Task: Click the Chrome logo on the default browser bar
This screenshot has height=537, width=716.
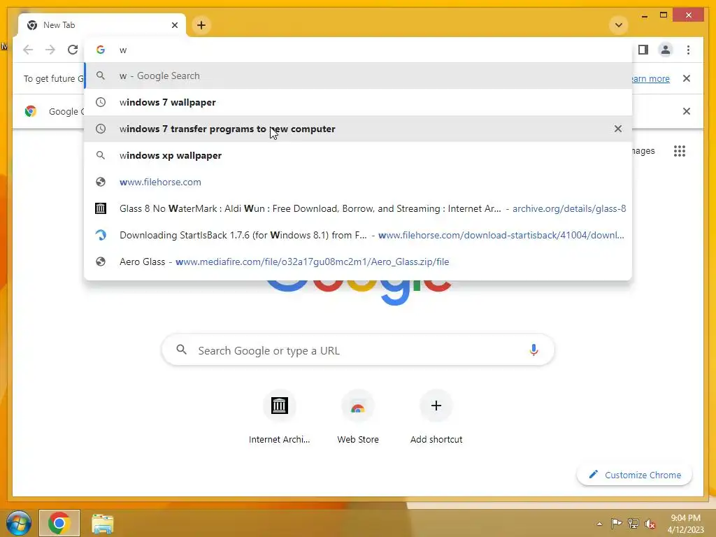Action: pos(31,111)
